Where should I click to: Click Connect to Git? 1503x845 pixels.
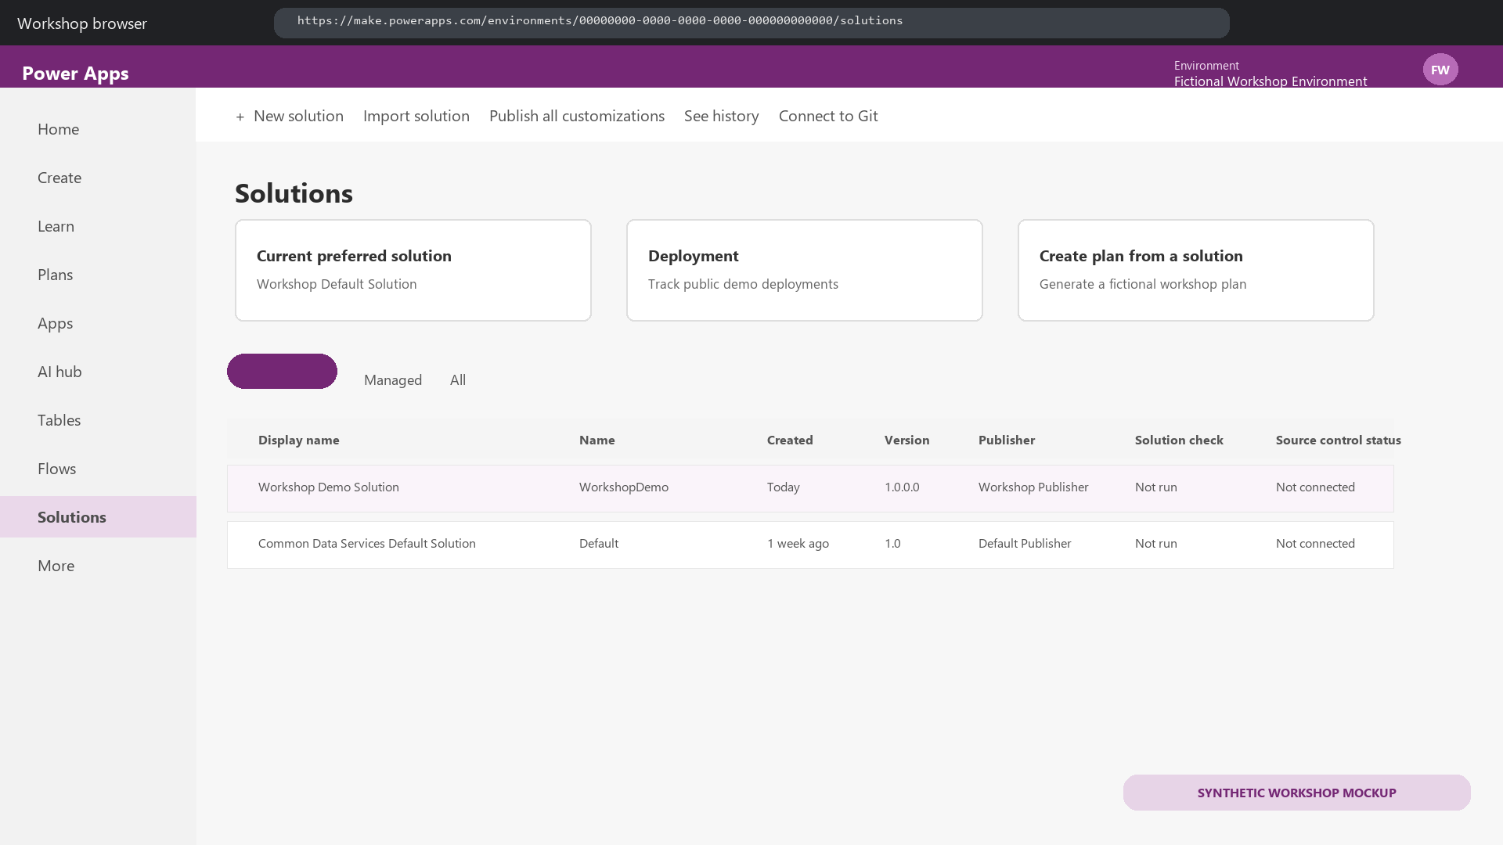828,116
